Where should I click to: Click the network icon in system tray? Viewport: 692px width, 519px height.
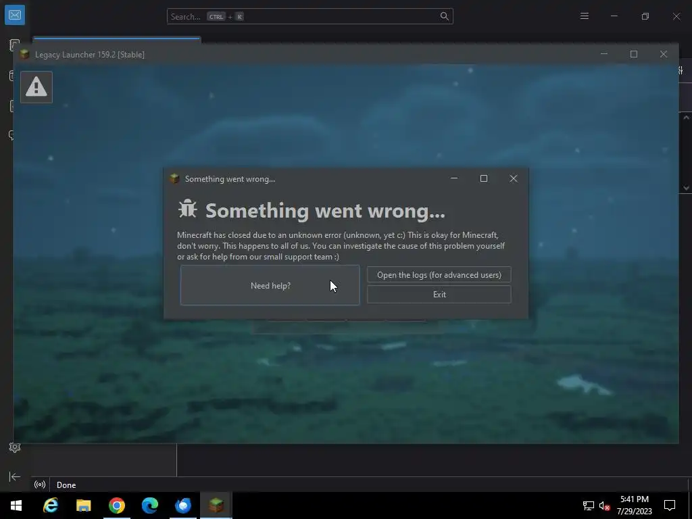pos(589,505)
